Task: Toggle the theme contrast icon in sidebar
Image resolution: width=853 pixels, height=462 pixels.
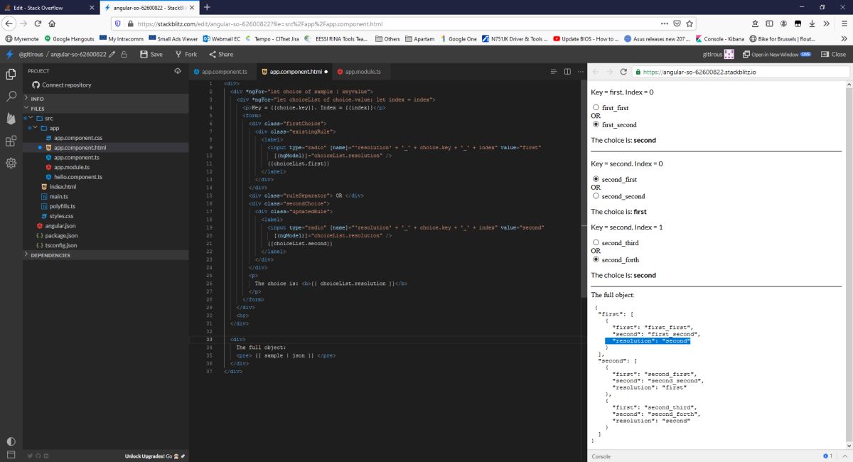Action: click(x=11, y=441)
